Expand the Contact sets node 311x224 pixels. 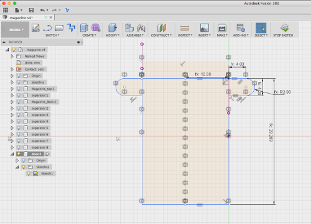coord(12,69)
